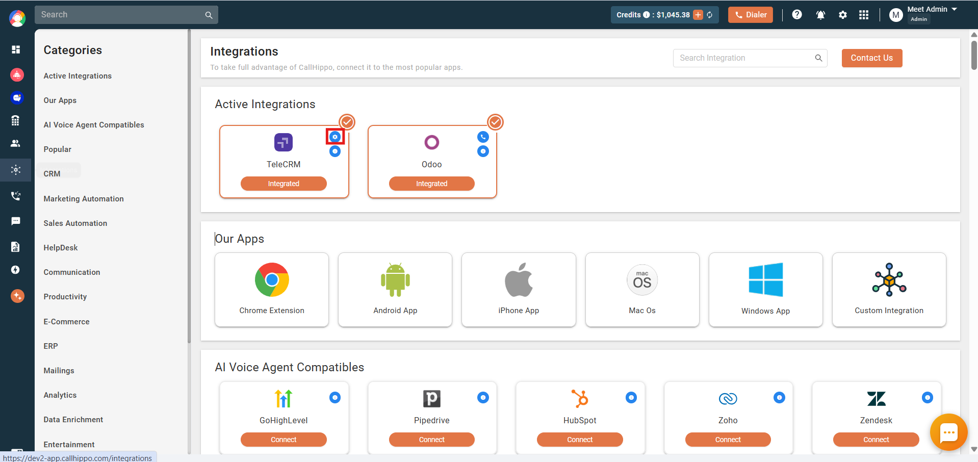
Task: Click the Pipedrive info icon
Action: pyautogui.click(x=483, y=398)
